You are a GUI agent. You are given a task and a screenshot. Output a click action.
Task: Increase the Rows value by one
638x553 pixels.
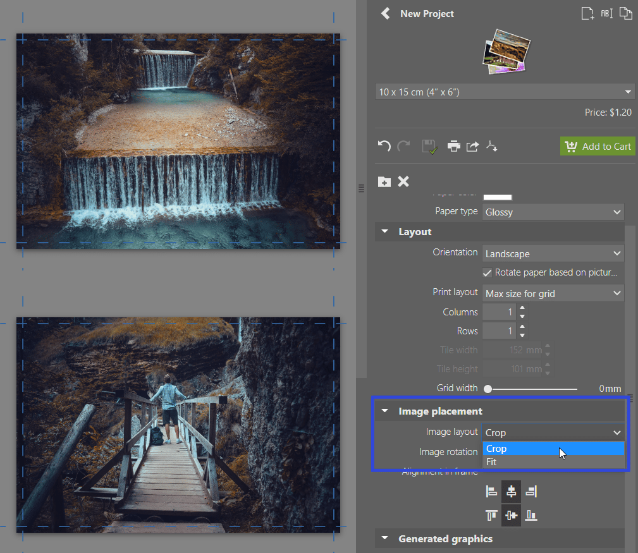pyautogui.click(x=522, y=327)
